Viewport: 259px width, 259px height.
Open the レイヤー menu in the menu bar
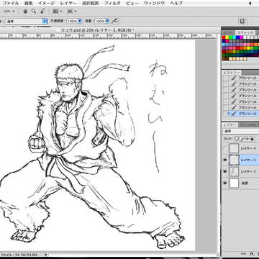[x=68, y=3]
